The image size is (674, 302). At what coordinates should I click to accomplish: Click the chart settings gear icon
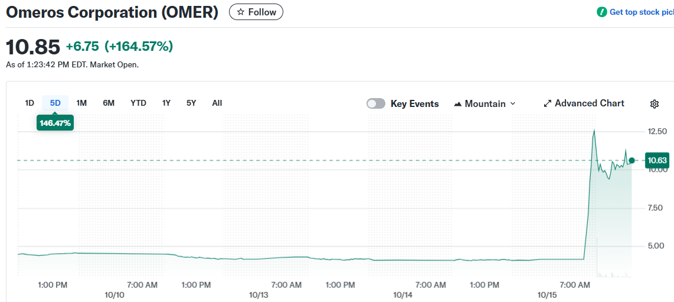(654, 104)
